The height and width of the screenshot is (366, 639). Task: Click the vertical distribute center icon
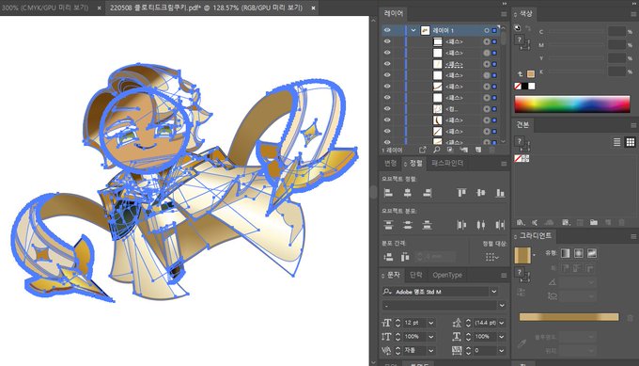pos(408,225)
